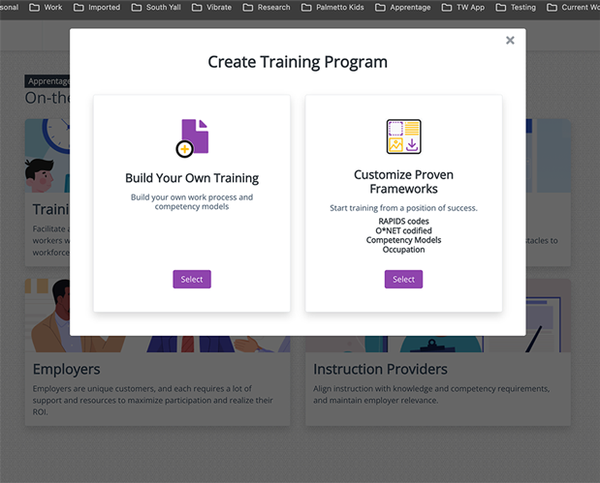Open the Work bookmarks folder
600x483 pixels.
tap(46, 7)
